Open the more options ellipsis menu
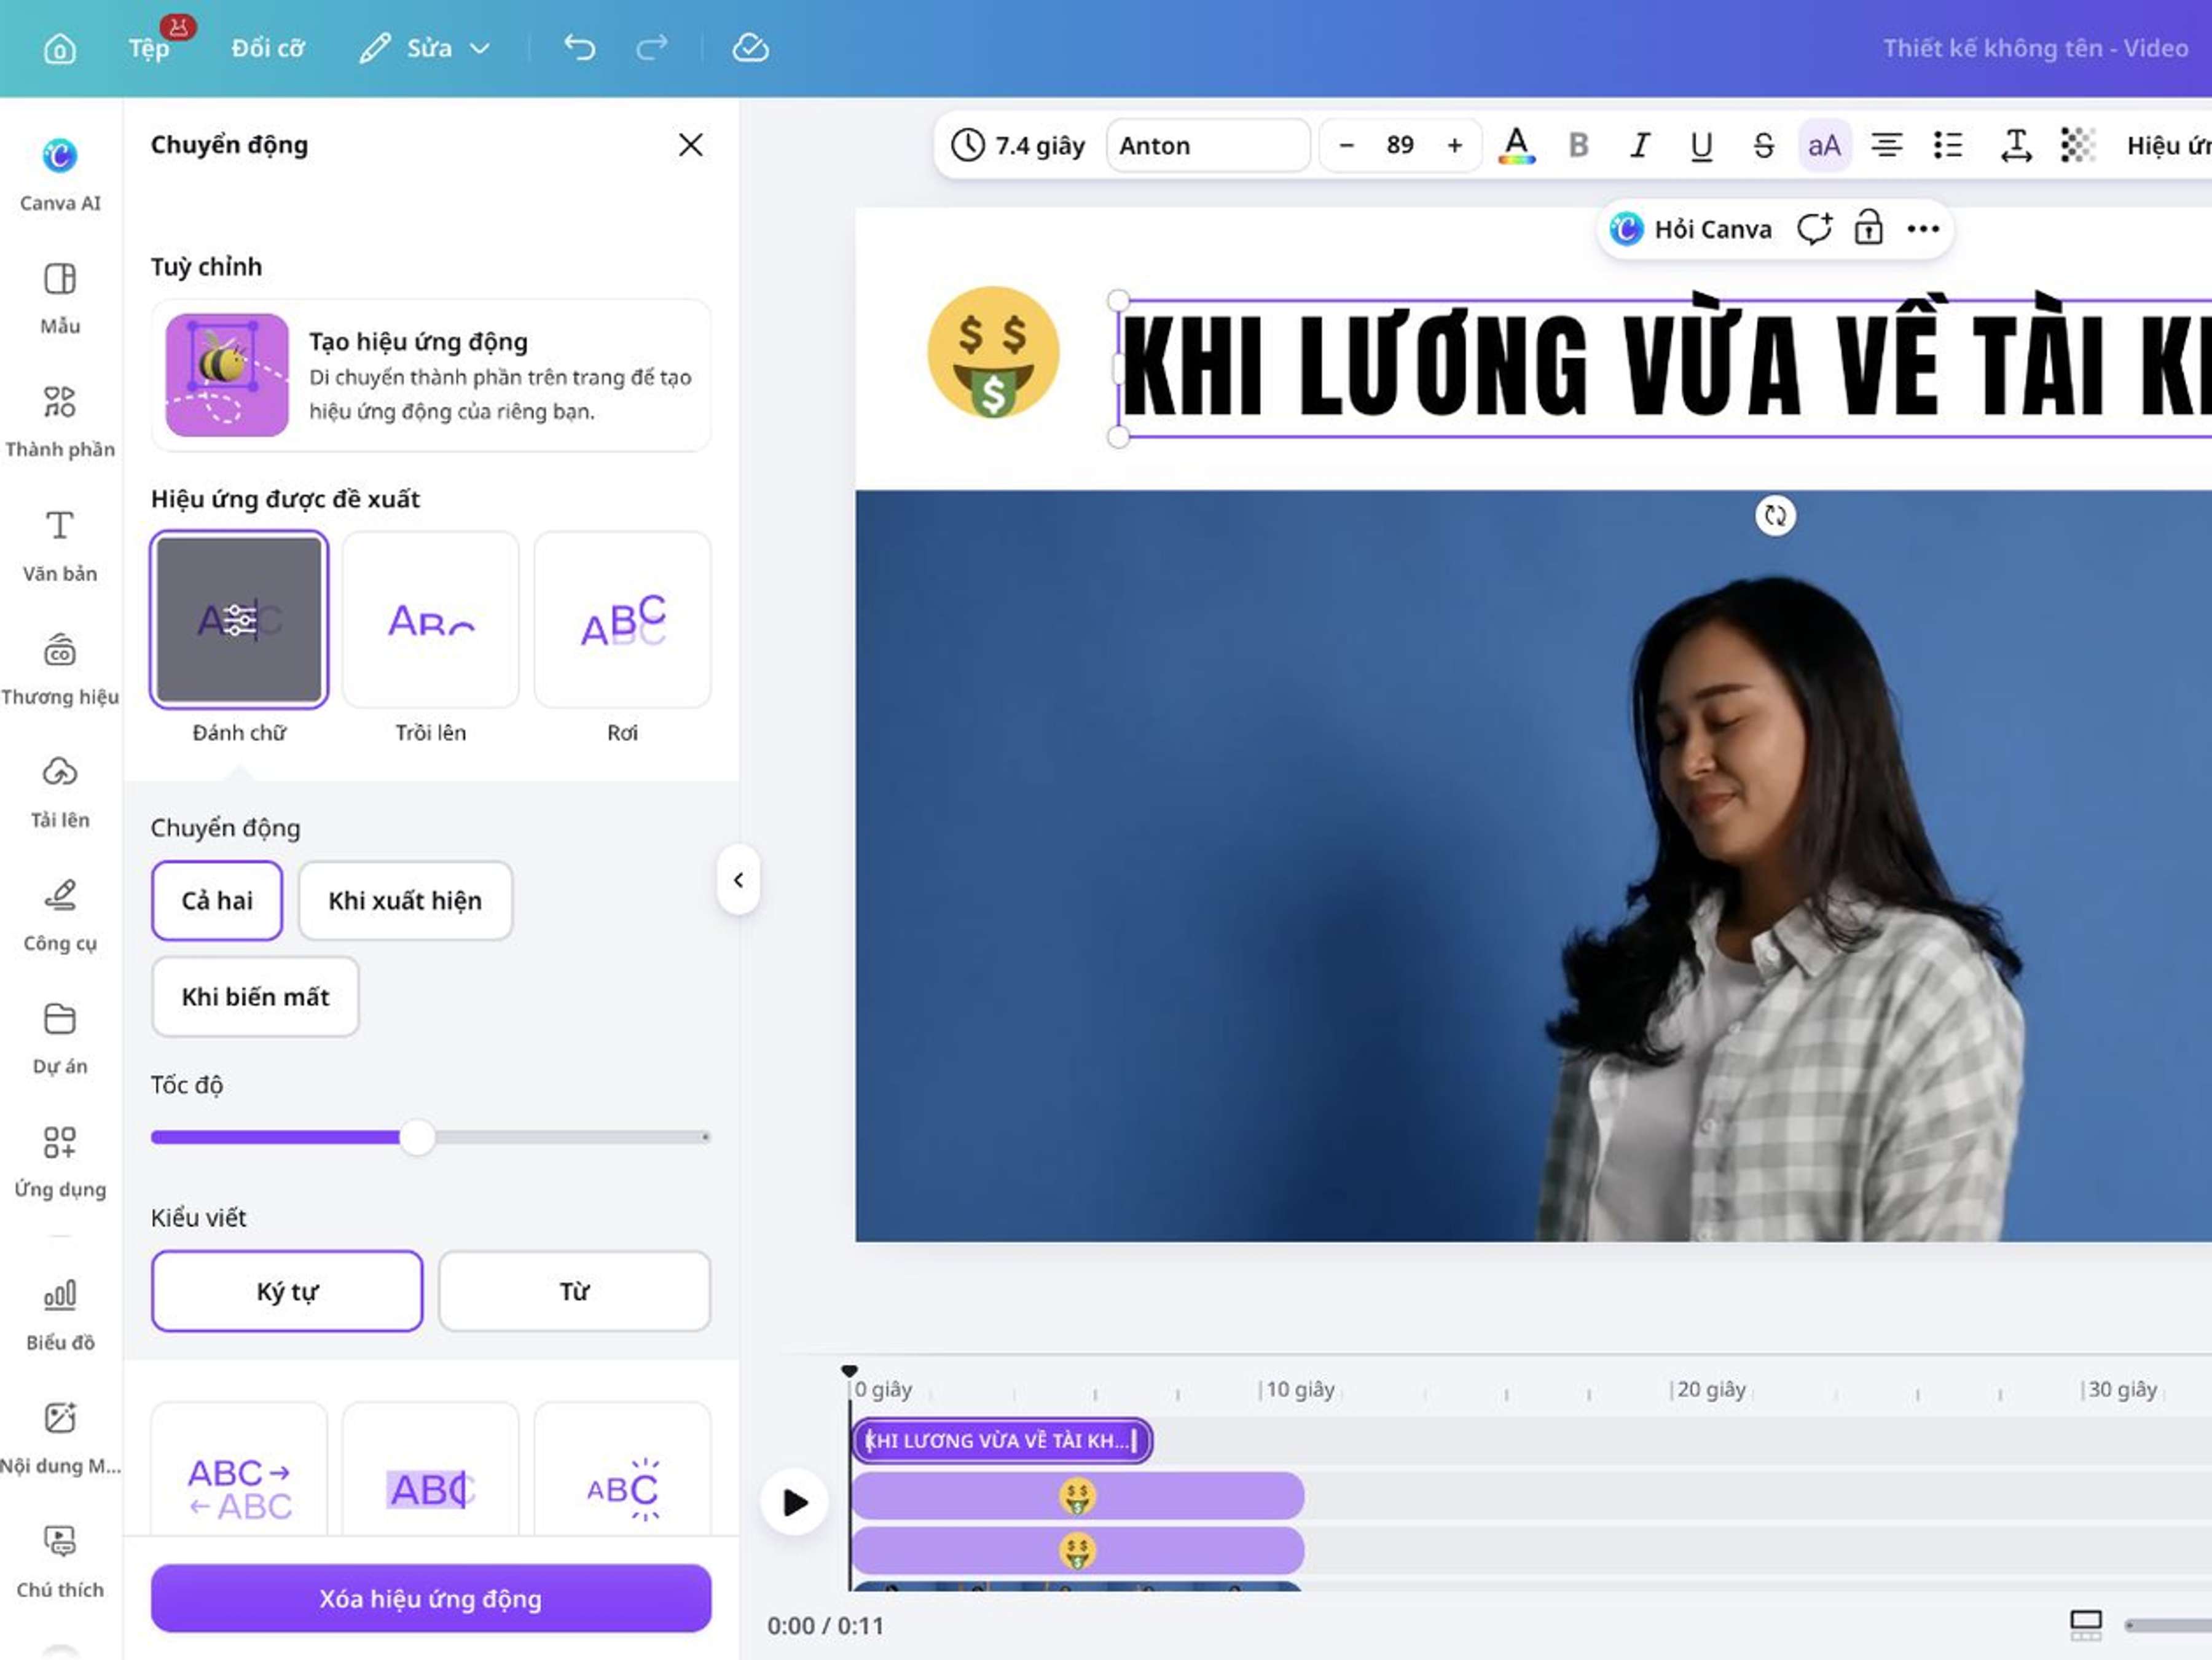This screenshot has width=2212, height=1660. tap(1922, 229)
